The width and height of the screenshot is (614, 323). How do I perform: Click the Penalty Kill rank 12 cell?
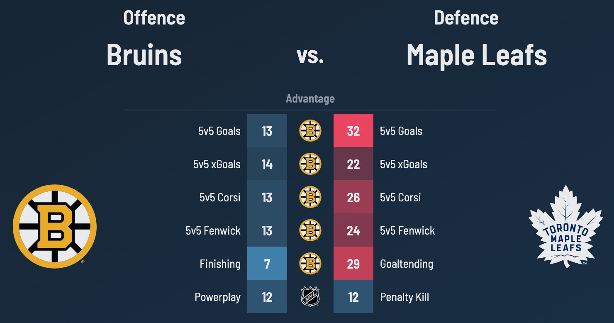coord(353,297)
